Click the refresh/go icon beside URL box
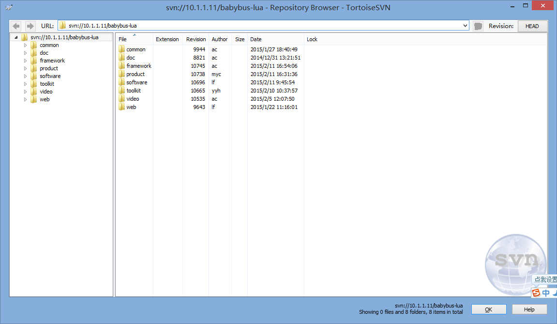The image size is (557, 324). coord(478,26)
